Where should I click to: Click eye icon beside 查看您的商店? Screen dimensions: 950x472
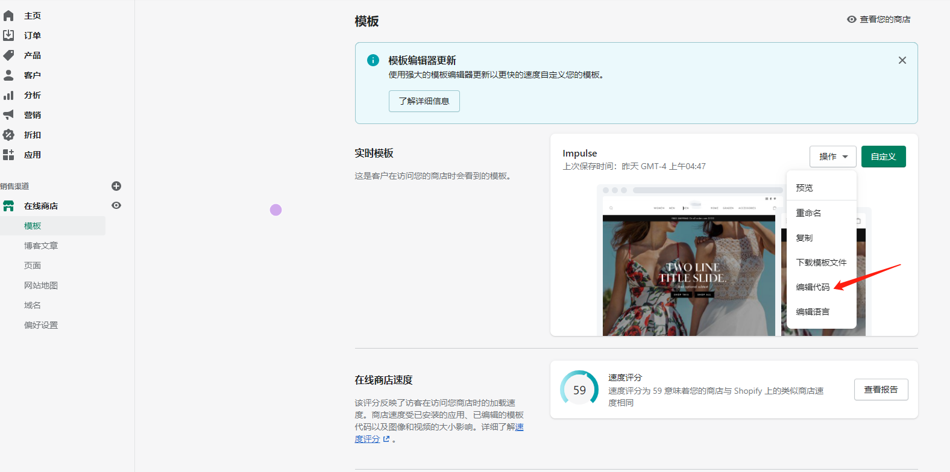pyautogui.click(x=852, y=19)
